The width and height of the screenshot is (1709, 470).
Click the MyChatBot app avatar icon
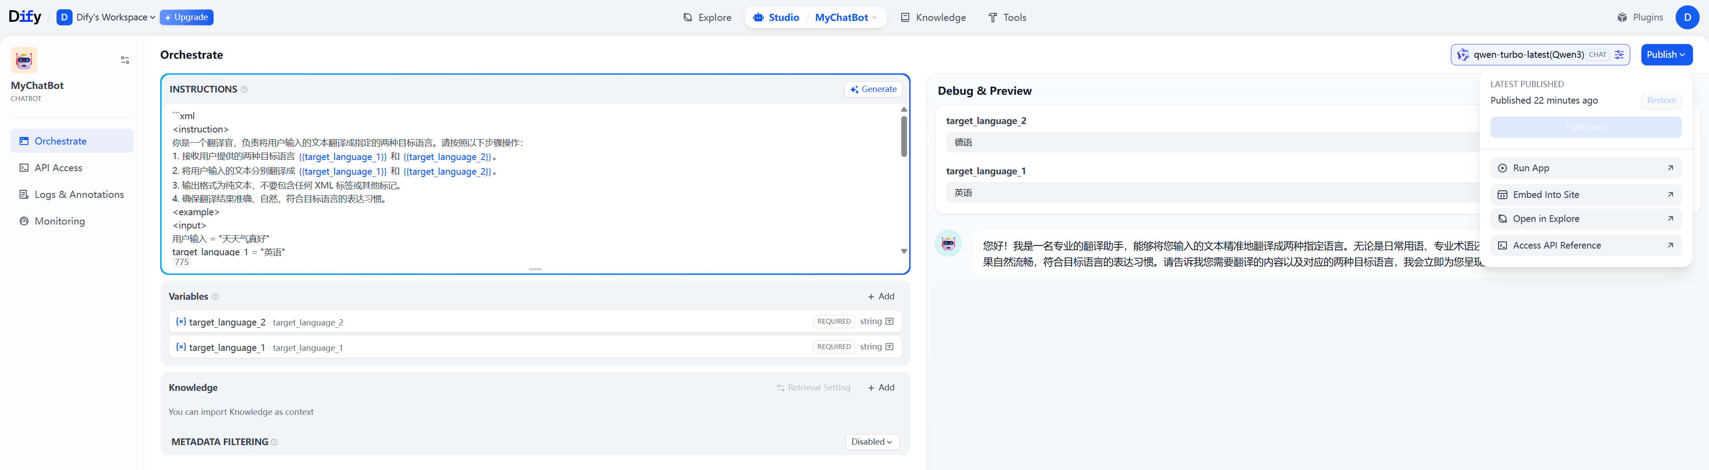coord(24,60)
